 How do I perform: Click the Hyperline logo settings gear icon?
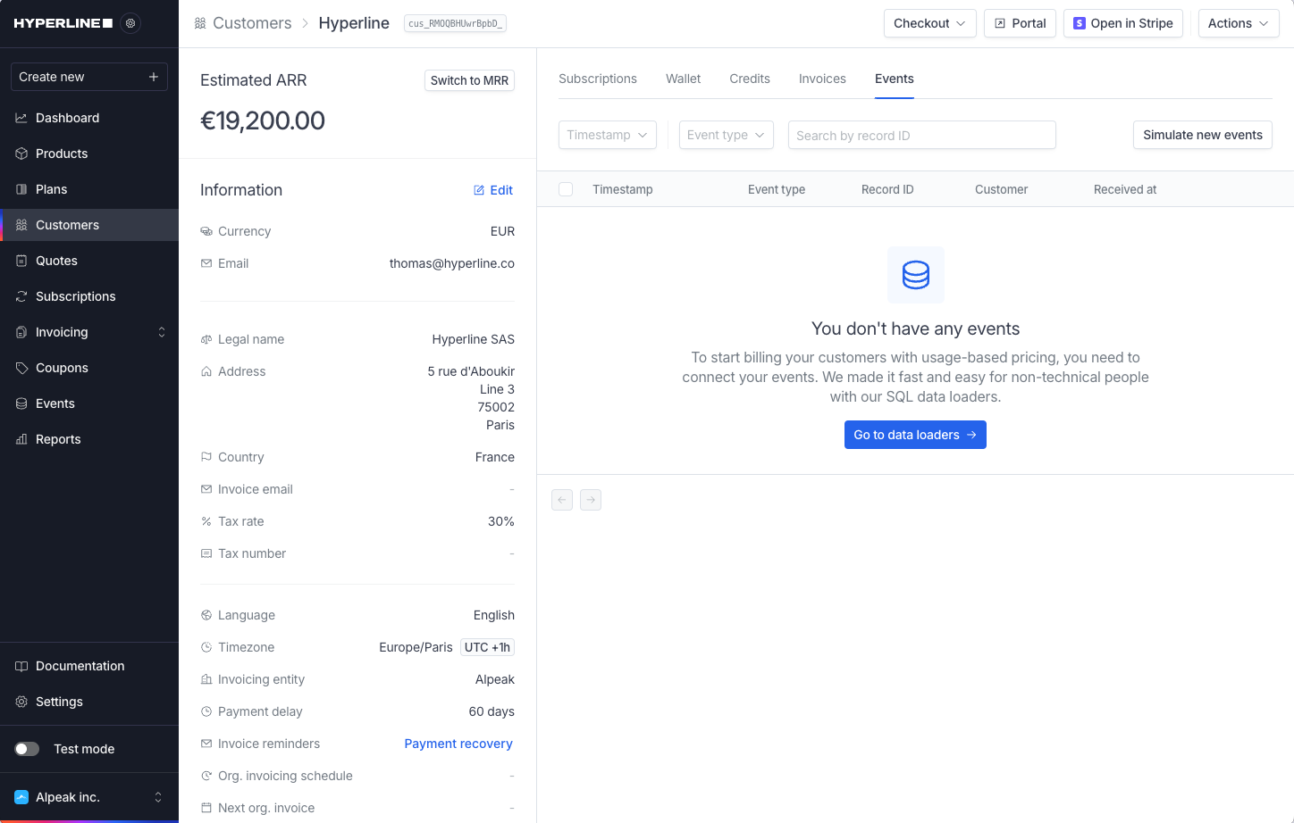click(130, 23)
